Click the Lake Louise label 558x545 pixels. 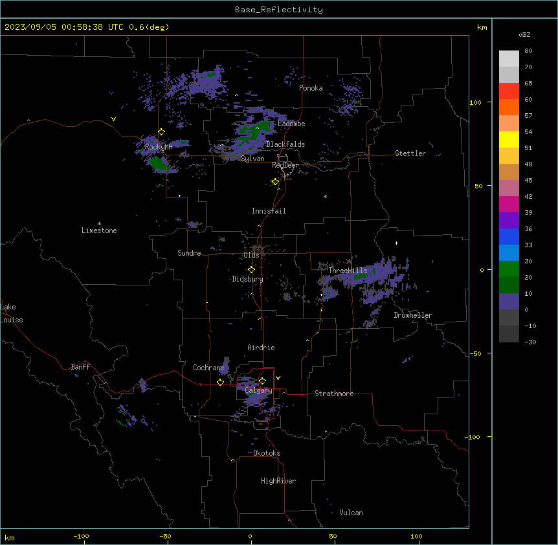tap(12, 313)
